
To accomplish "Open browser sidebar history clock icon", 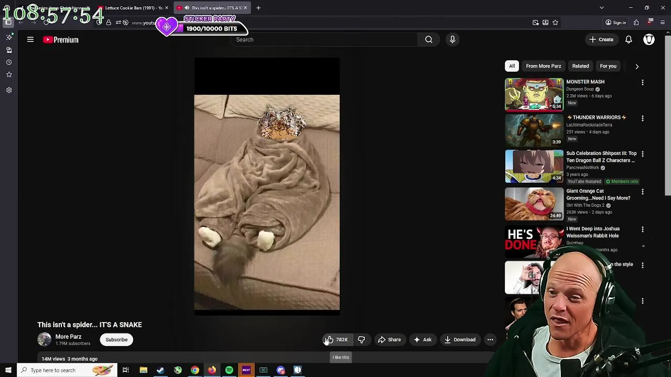I will click(x=9, y=62).
